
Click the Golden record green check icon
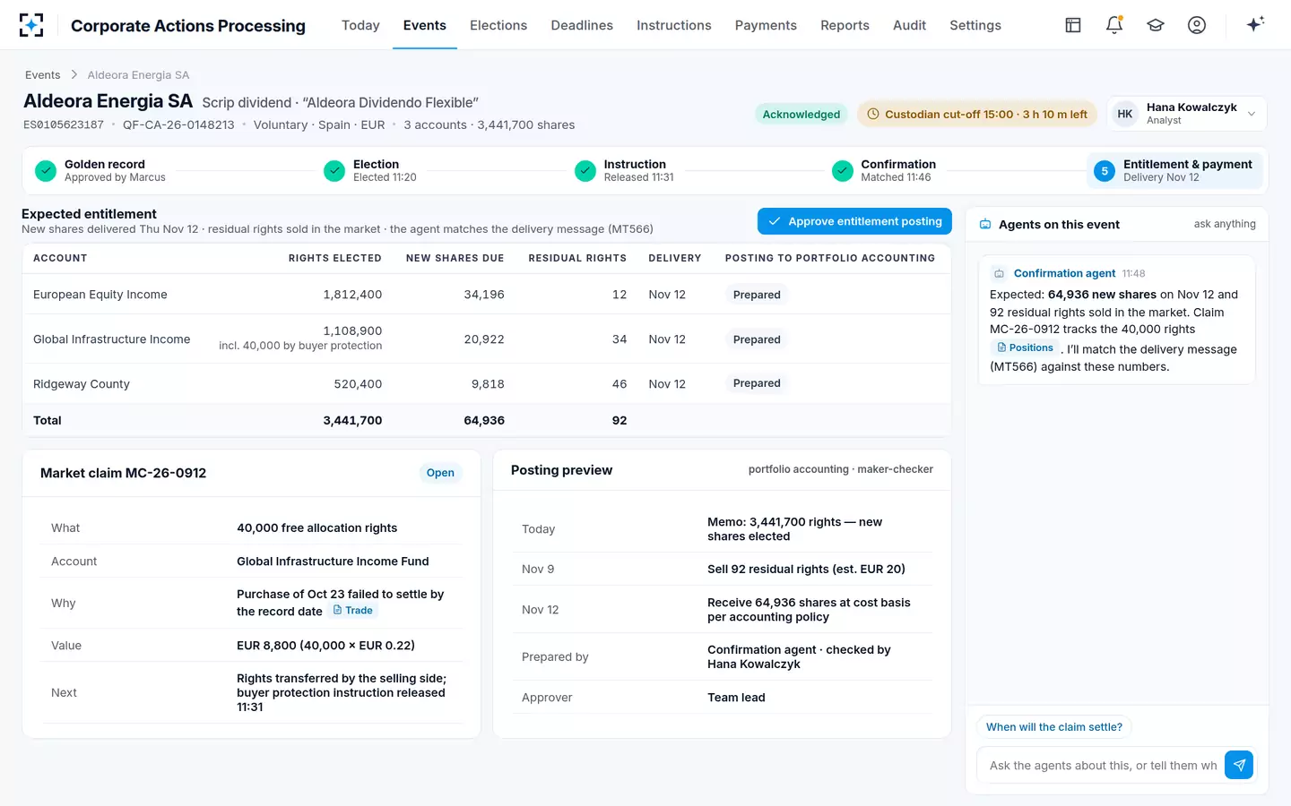pyautogui.click(x=46, y=171)
